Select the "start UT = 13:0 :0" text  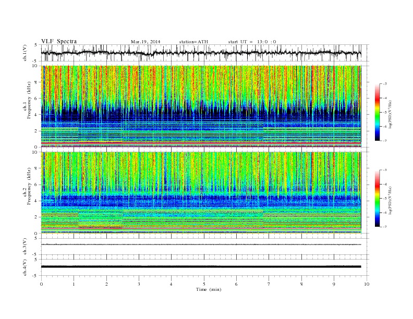click(252, 42)
